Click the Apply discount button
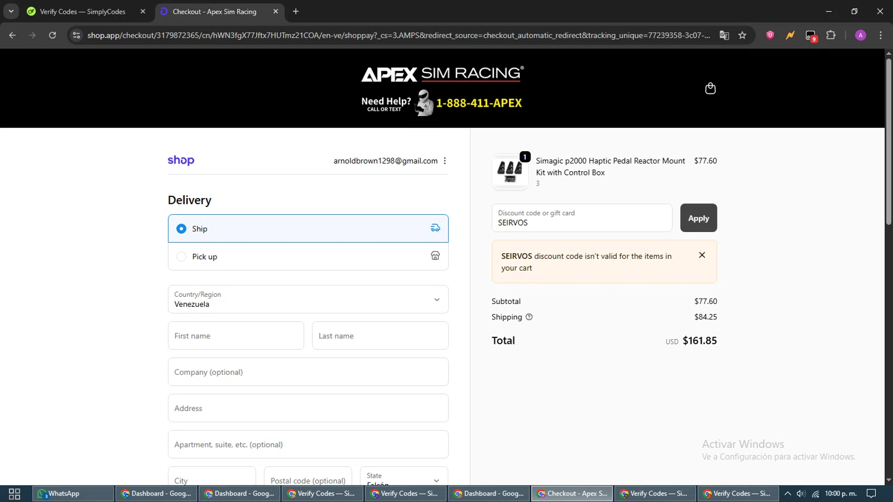 698,218
